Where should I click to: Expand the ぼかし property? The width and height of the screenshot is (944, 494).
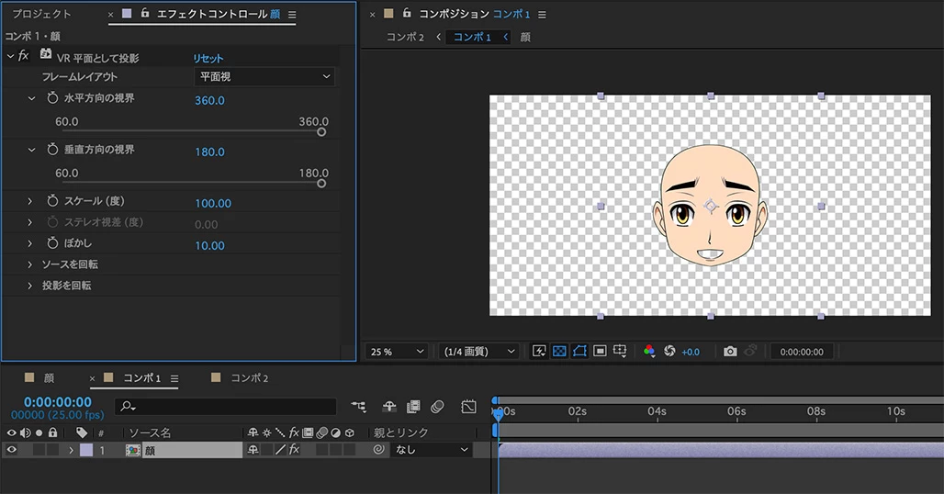[x=29, y=243]
